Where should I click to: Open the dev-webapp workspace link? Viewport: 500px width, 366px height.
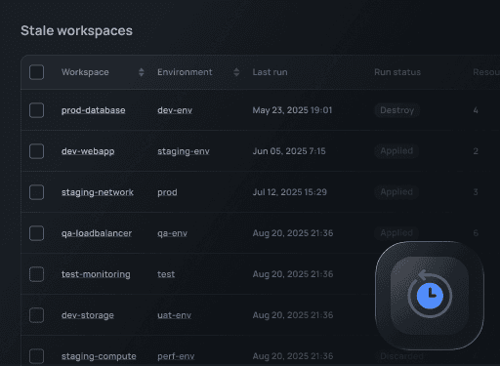(x=88, y=151)
